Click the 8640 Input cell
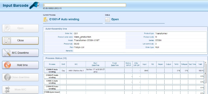 (145, 71)
